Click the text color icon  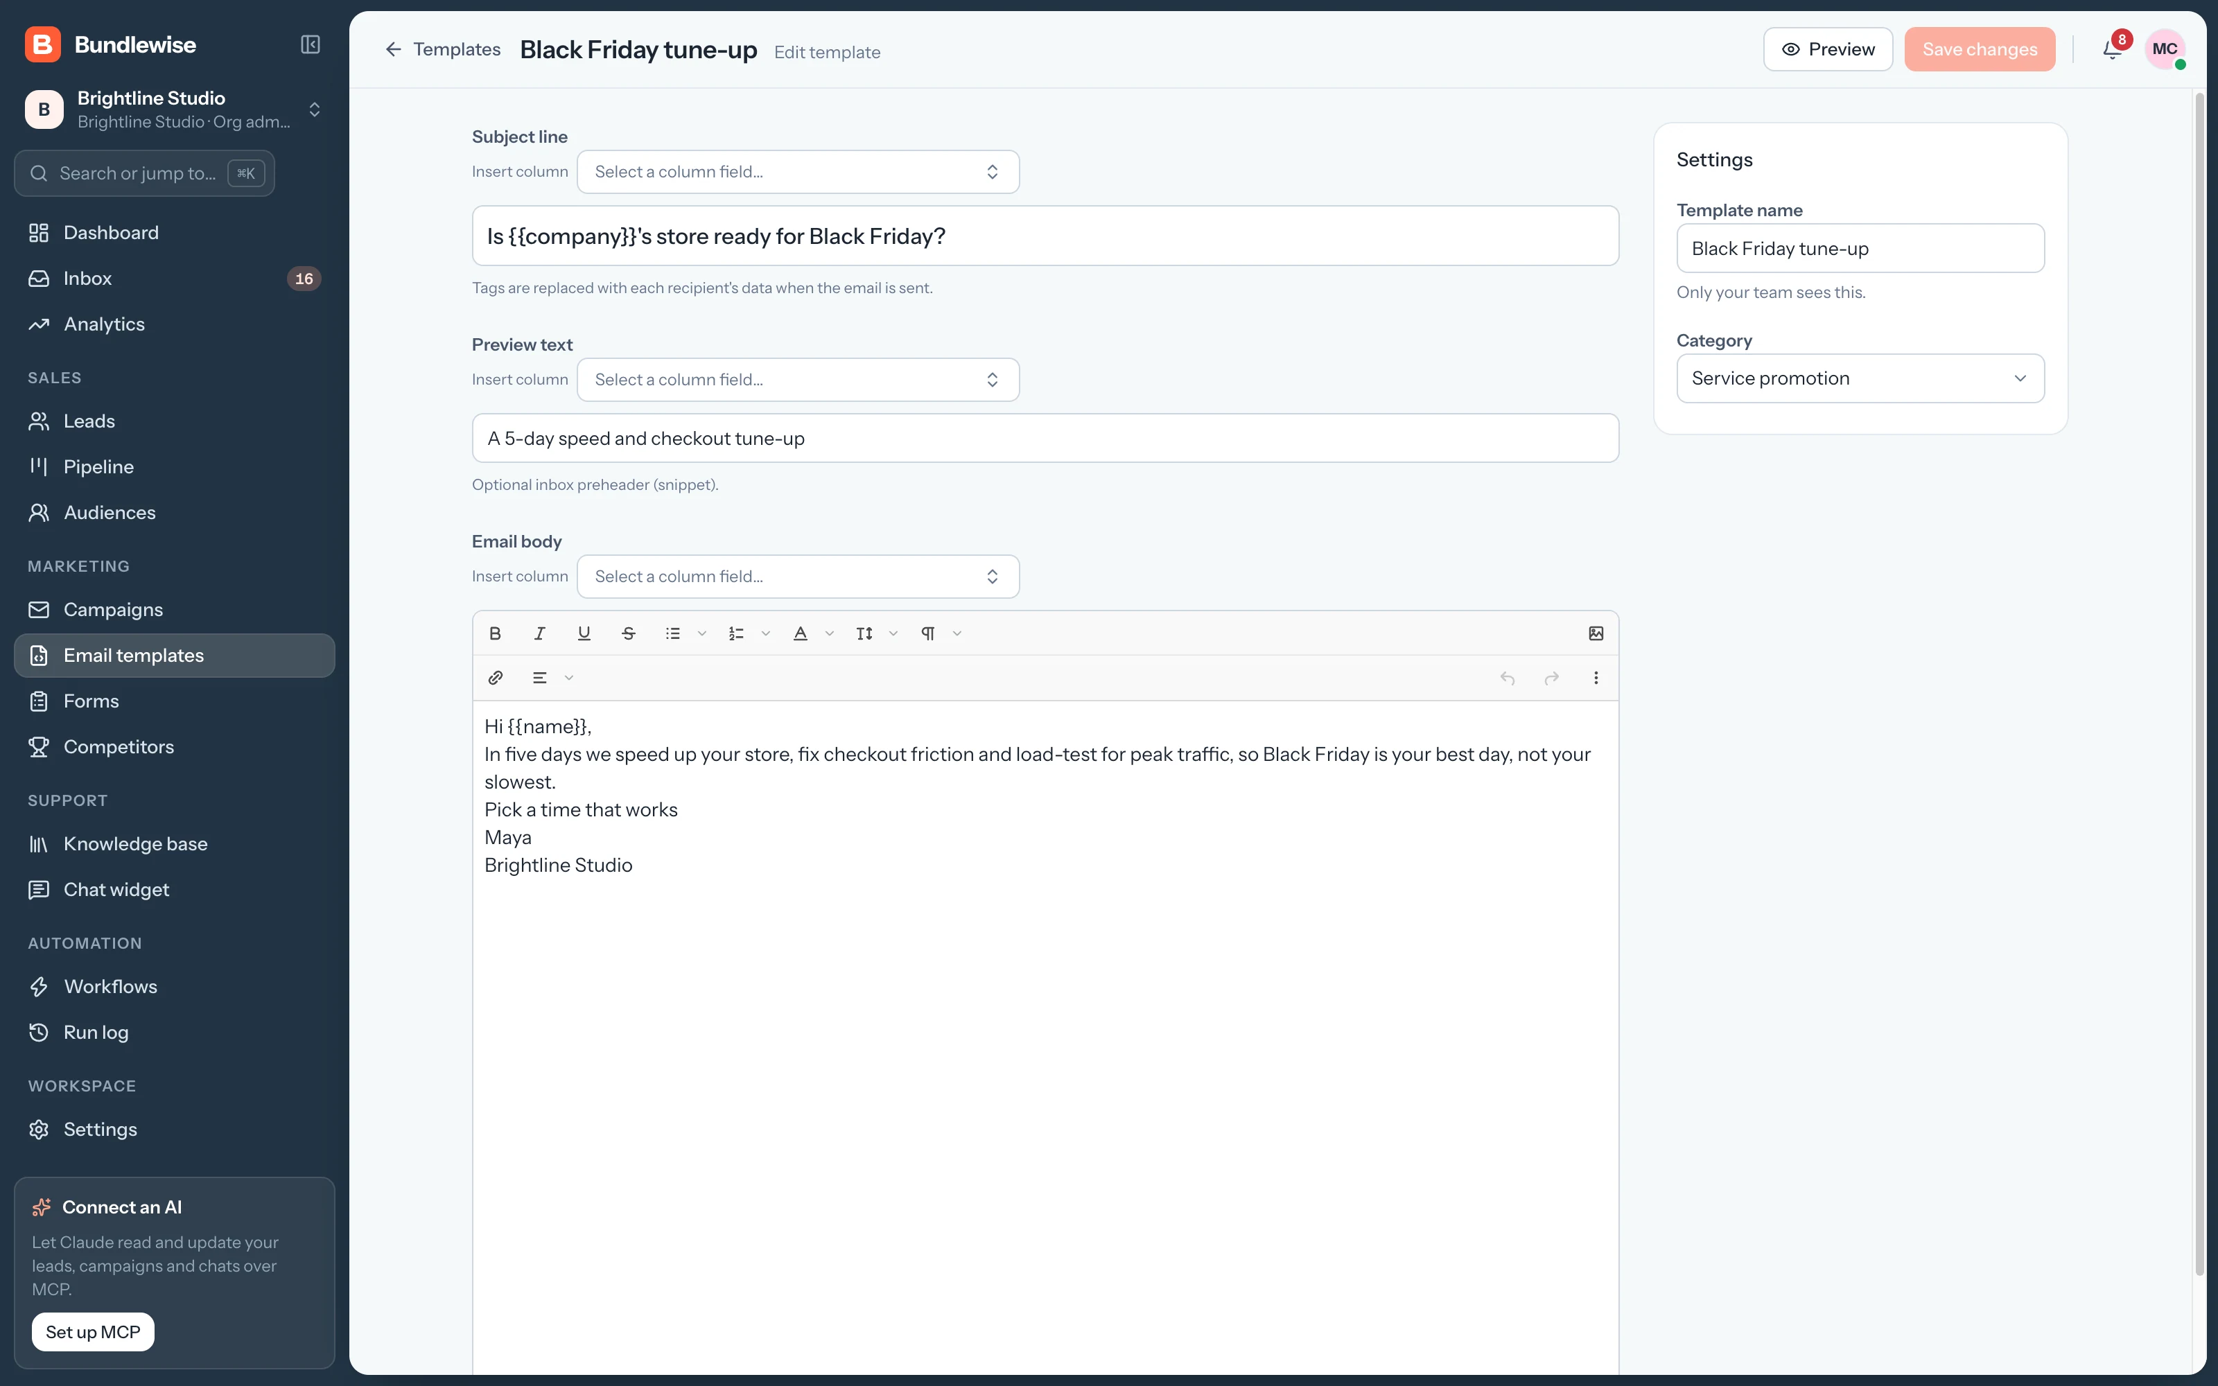point(800,633)
